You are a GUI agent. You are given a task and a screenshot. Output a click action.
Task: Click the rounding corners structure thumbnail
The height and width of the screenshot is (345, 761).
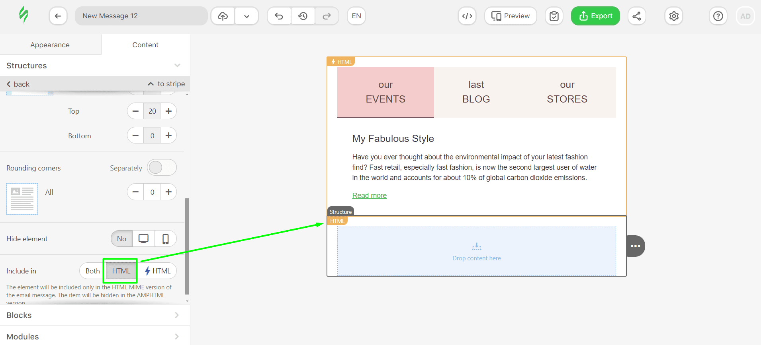(22, 199)
